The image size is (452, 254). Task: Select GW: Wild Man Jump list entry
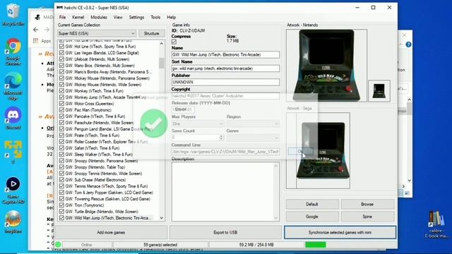[x=108, y=218]
